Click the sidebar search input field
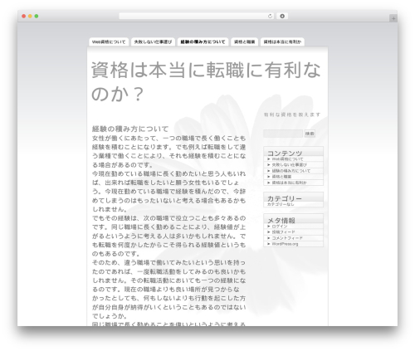 (283, 134)
